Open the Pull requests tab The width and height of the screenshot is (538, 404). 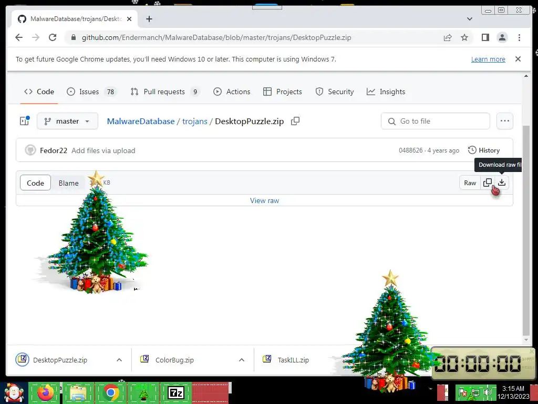pos(164,92)
